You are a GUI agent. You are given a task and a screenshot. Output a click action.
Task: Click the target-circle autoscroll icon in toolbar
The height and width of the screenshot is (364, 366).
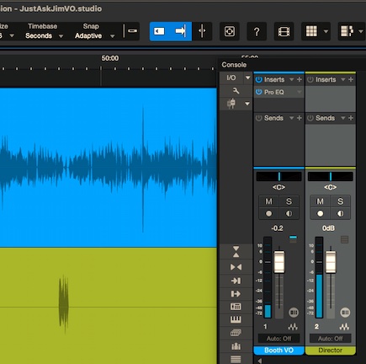(229, 31)
